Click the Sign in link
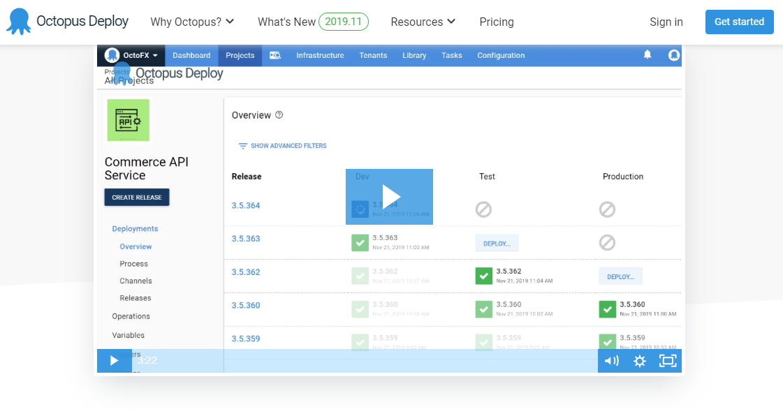The width and height of the screenshot is (783, 409). click(666, 22)
